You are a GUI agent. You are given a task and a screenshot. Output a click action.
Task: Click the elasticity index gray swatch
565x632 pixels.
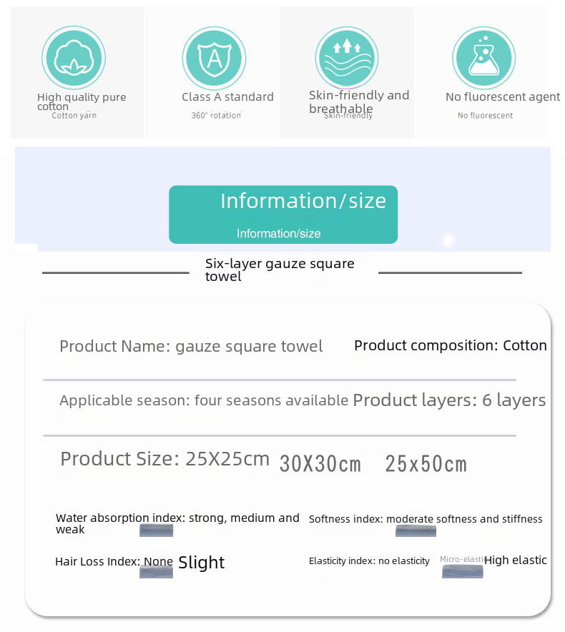click(x=463, y=572)
